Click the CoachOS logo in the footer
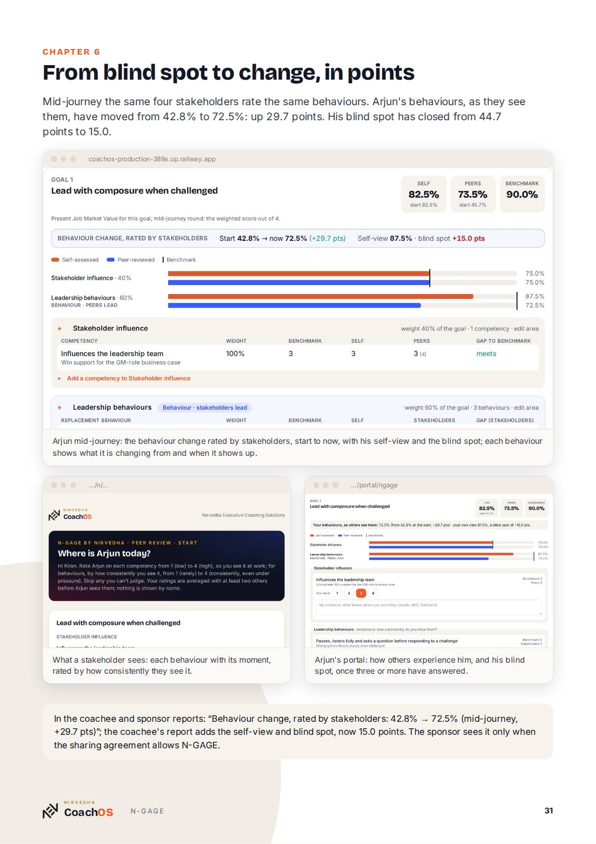Image resolution: width=596 pixels, height=844 pixels. (x=78, y=810)
